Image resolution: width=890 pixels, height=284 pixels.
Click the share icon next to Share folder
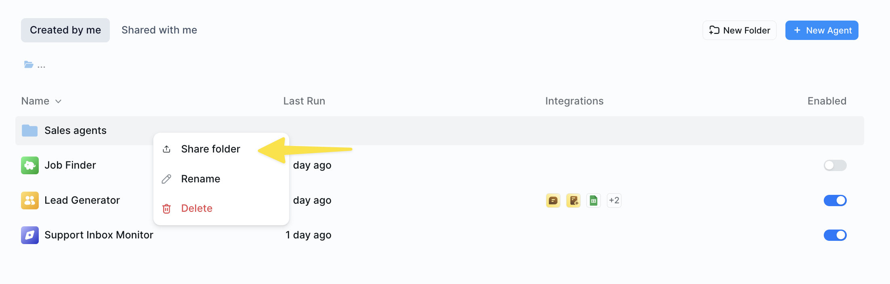coord(166,148)
